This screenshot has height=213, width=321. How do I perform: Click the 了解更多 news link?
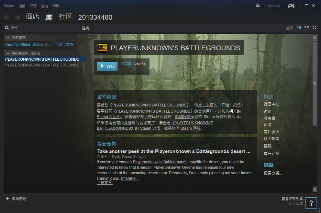(x=105, y=183)
